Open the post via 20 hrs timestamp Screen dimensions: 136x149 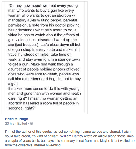coord(10,124)
